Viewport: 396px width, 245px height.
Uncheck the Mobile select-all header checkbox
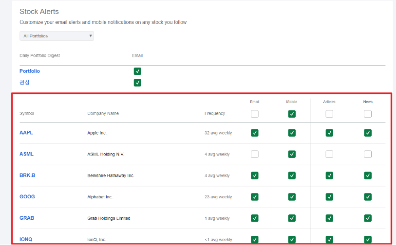point(292,114)
